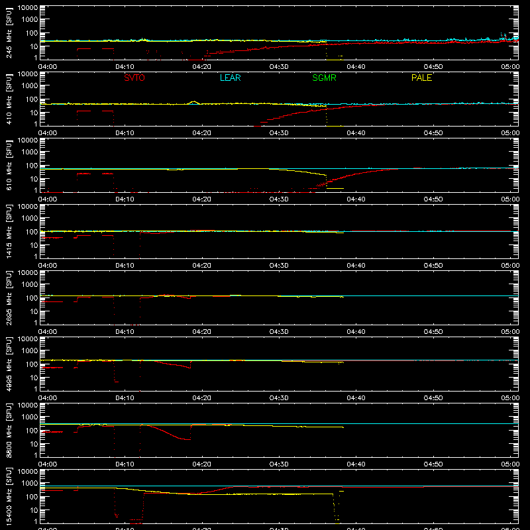Click the 1000 y-tick of the 410 MHz panel
The height and width of the screenshot is (530, 530).
[x=30, y=86]
